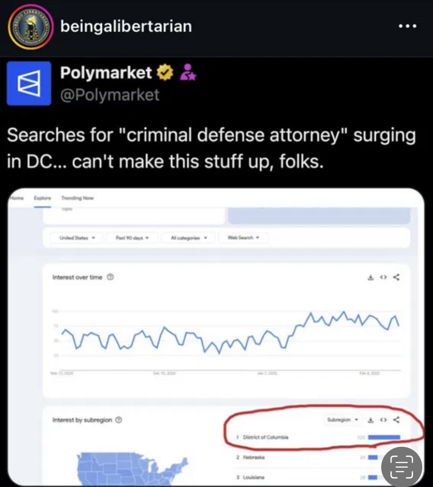
Task: Open the United States region dropdown
Action: (x=77, y=238)
